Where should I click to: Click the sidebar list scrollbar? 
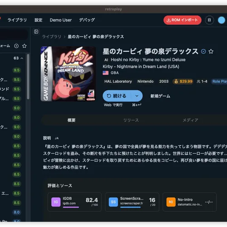[28, 77]
